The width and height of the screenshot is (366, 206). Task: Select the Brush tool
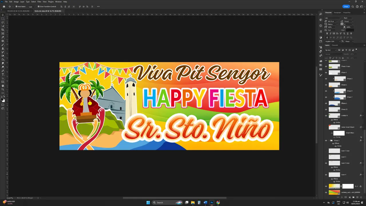3,45
